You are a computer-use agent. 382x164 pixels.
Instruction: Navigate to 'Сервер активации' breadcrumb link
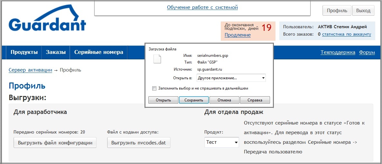tap(30, 70)
